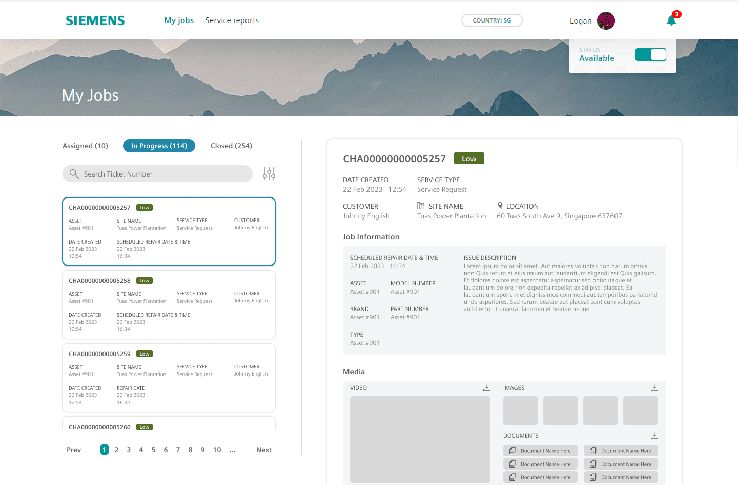The image size is (738, 485).
Task: Jump to page 10
Action: point(217,450)
